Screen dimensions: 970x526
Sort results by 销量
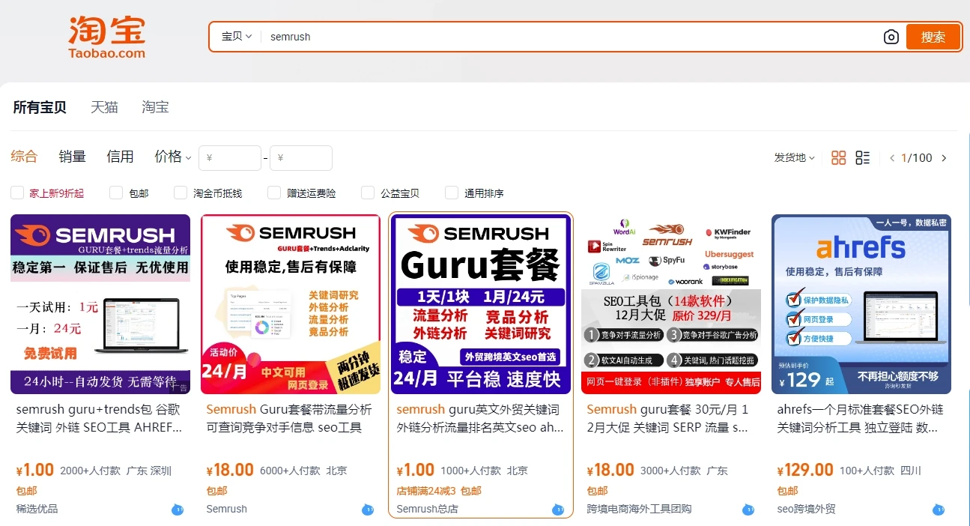pyautogui.click(x=73, y=157)
